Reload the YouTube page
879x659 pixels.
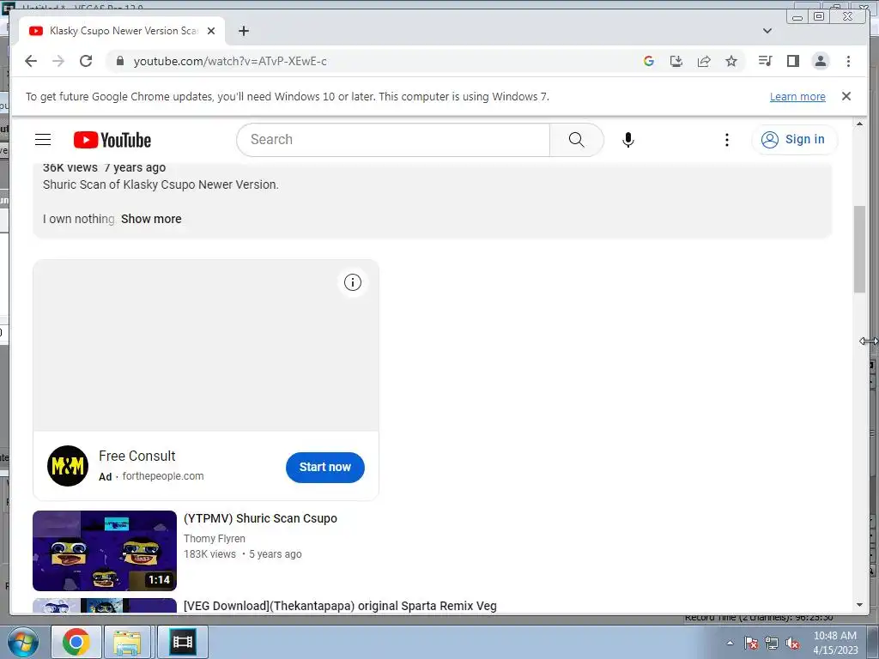tap(86, 61)
